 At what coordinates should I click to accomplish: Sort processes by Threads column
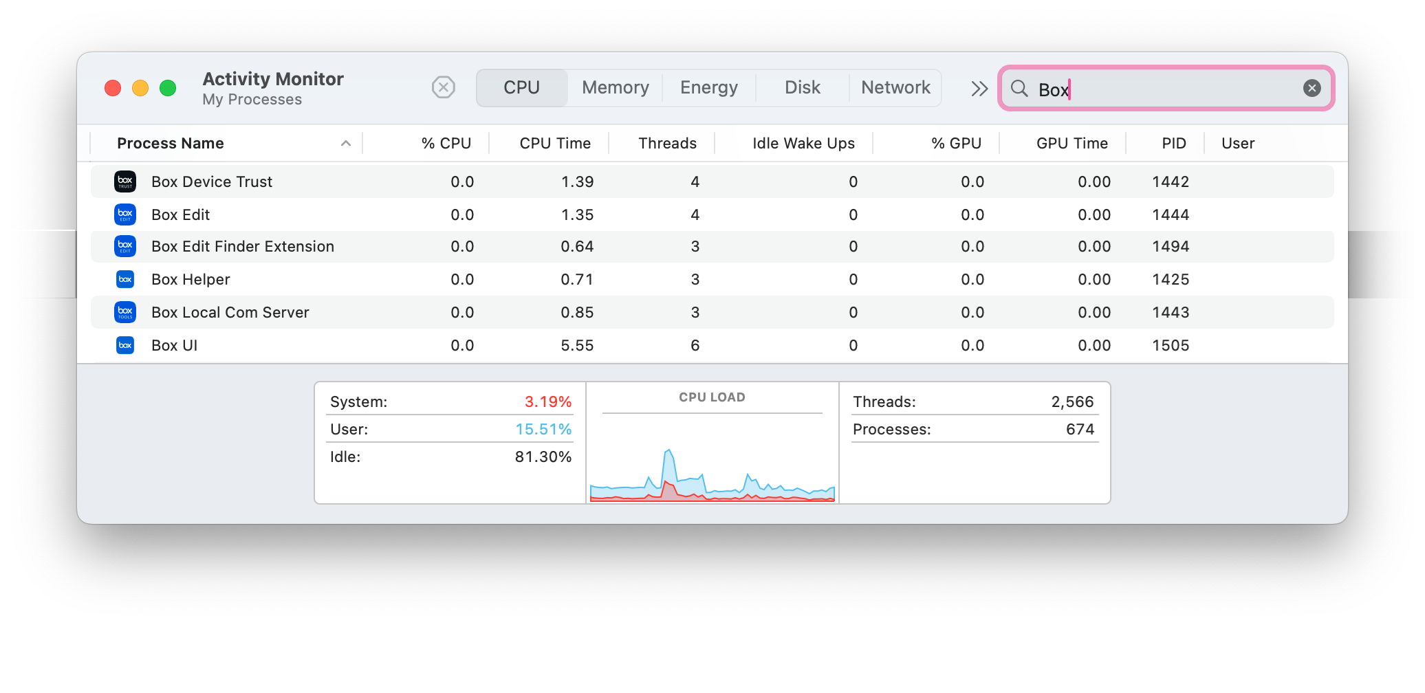pyautogui.click(x=666, y=143)
